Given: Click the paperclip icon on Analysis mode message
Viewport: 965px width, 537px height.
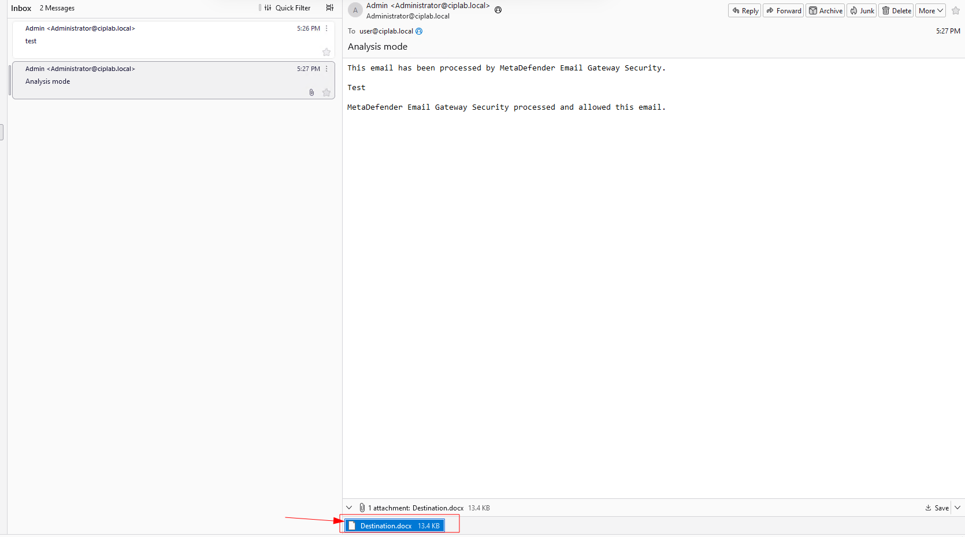Looking at the screenshot, I should click(311, 92).
